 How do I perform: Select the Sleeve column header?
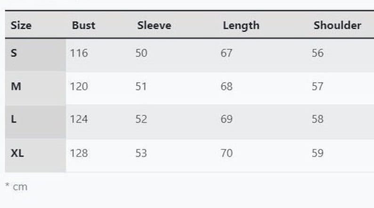tap(154, 25)
